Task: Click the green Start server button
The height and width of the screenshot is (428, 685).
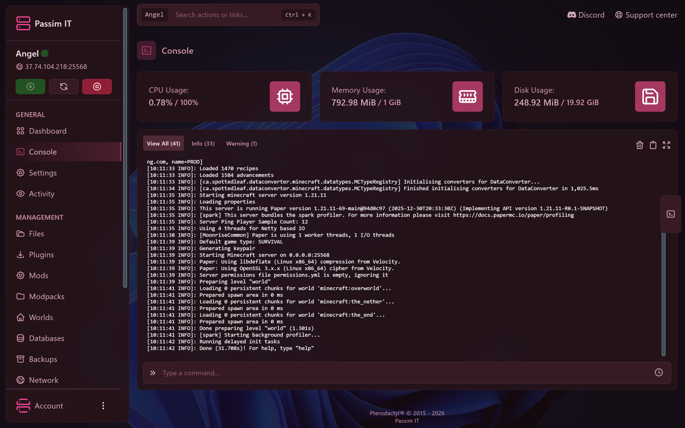Action: click(x=30, y=87)
